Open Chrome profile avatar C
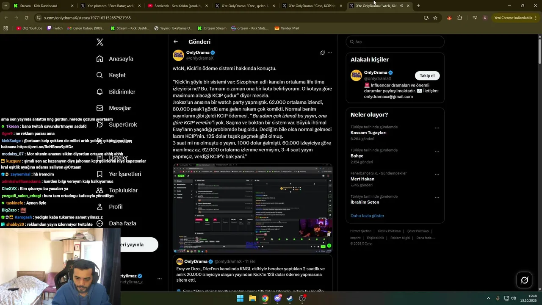The image size is (542, 305). click(485, 18)
